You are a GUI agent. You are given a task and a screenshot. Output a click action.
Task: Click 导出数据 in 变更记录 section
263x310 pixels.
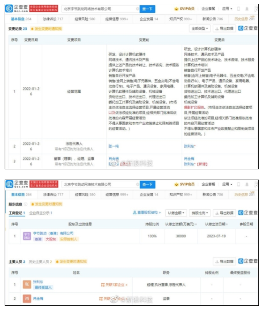224,29
